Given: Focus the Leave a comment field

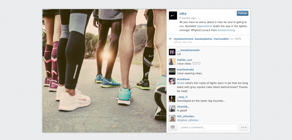Looking at the screenshot, I should (x=208, y=128).
